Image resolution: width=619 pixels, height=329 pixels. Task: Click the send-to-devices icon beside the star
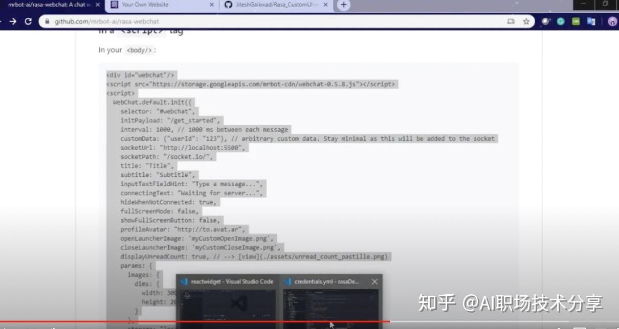[511, 22]
